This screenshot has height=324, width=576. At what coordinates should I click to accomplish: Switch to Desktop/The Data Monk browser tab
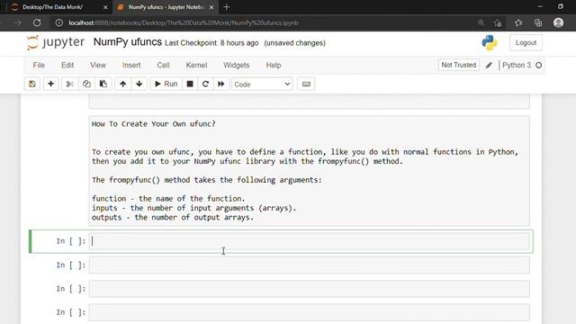click(x=58, y=7)
